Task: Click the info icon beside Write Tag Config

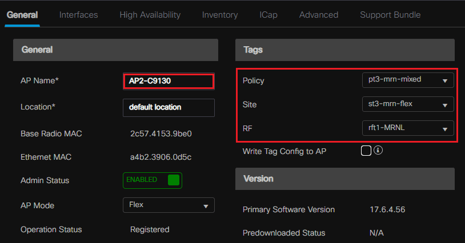Action: point(378,151)
